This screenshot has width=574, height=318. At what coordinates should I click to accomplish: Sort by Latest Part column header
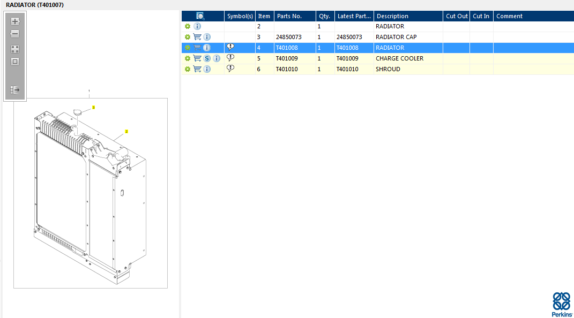[x=354, y=16]
